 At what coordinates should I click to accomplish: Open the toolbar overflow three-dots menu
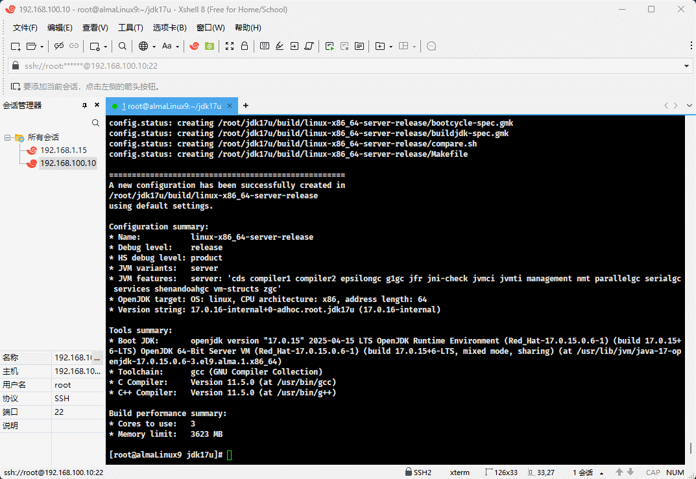(x=691, y=46)
